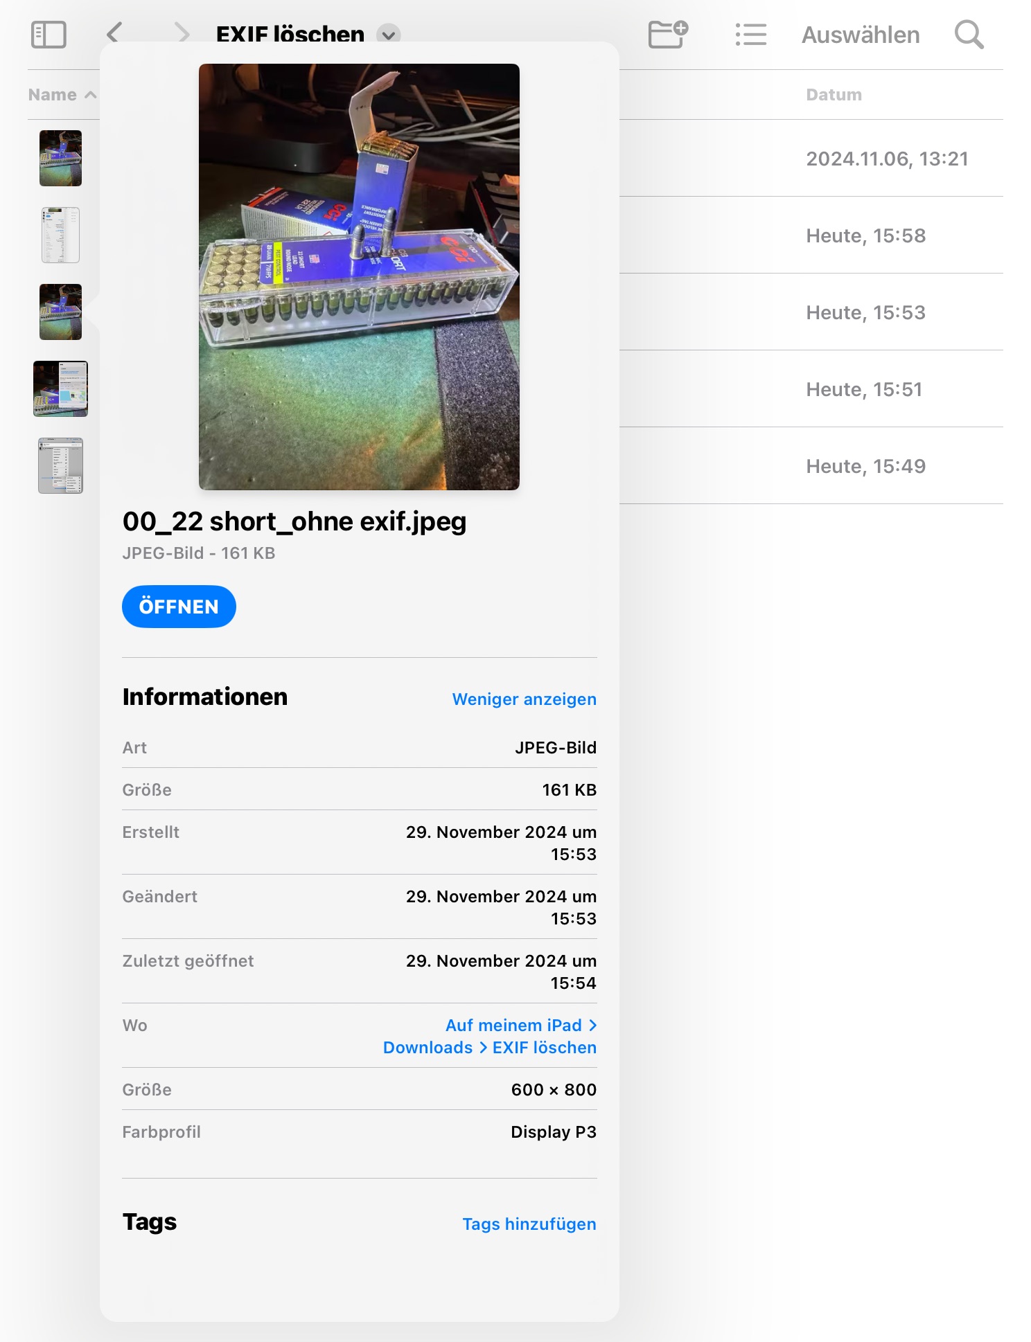Sort by the Name column header
1031x1342 pixels.
[x=62, y=95]
